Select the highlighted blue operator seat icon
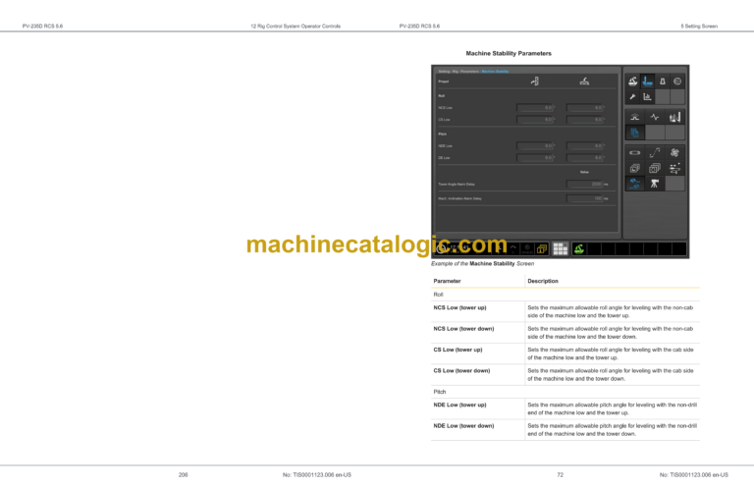This screenshot has width=754, height=488. pyautogui.click(x=648, y=81)
